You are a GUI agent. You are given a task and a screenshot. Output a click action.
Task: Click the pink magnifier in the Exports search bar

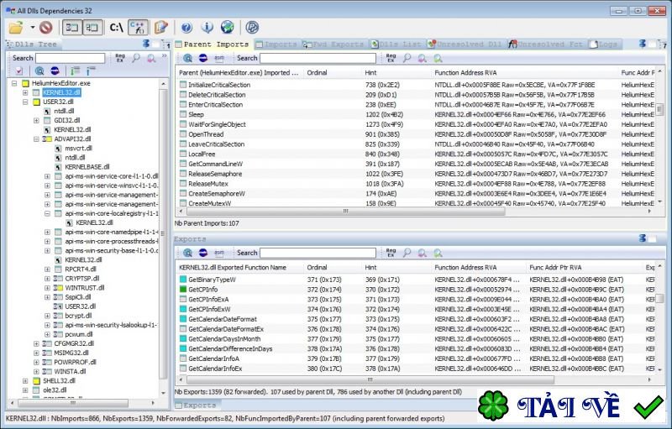pyautogui.click(x=423, y=253)
